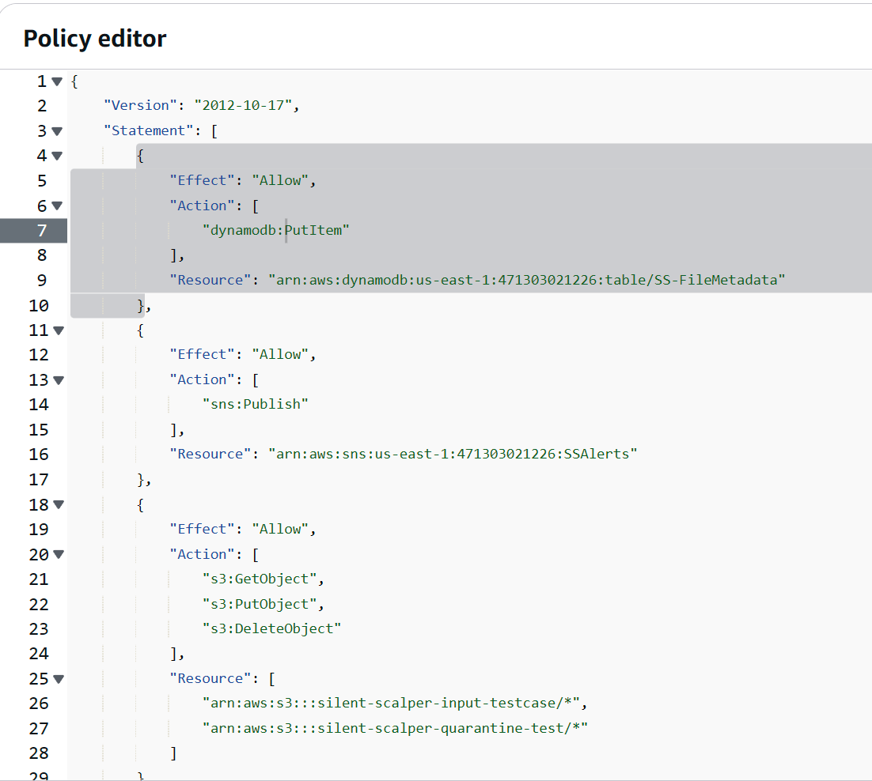Click the "sns:Publish" action string
This screenshot has width=872, height=781.
point(256,404)
